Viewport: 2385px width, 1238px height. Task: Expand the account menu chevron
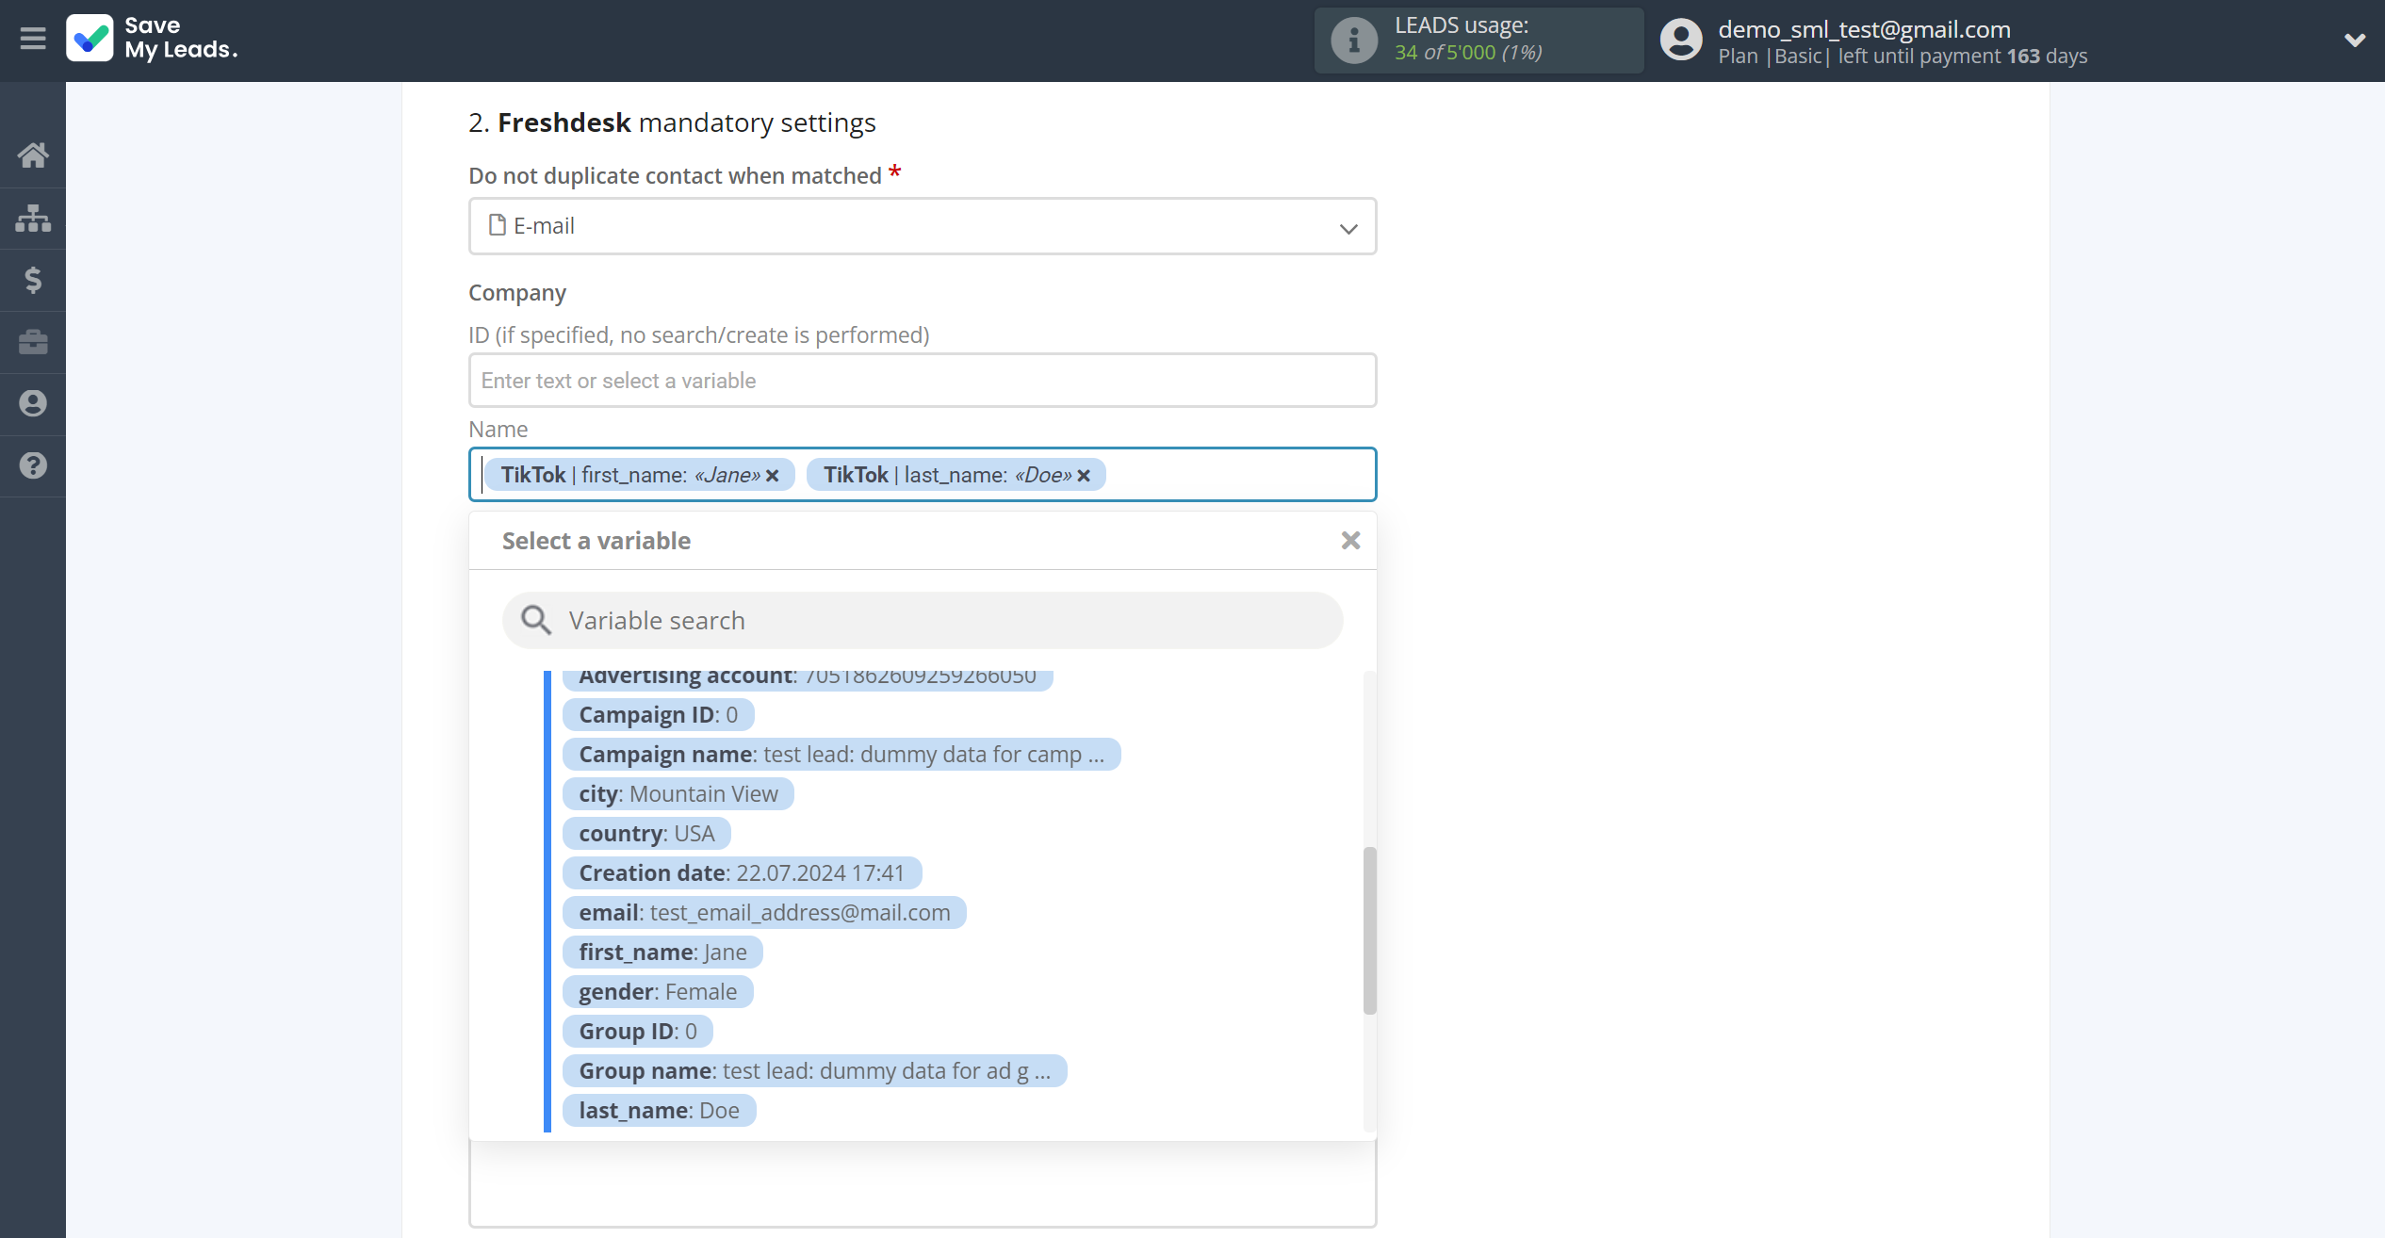pos(2354,40)
